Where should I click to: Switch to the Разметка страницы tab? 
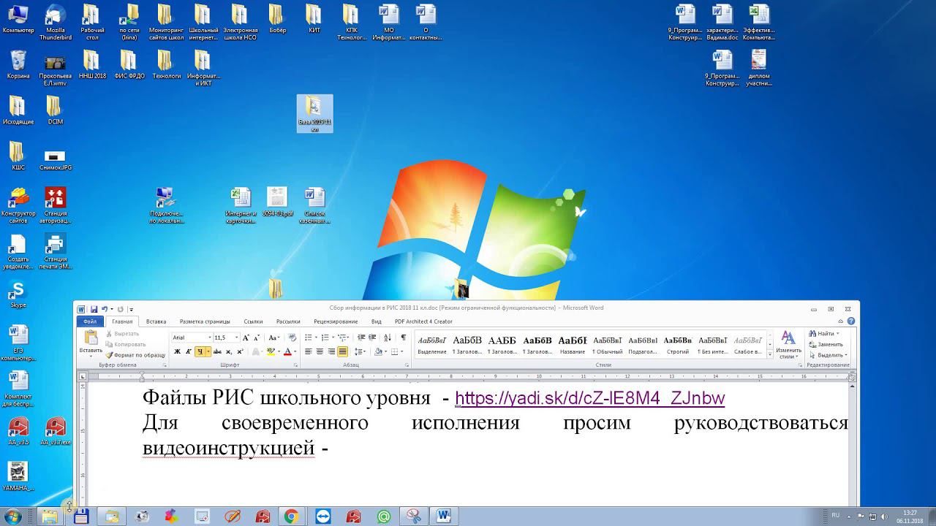pyautogui.click(x=205, y=321)
